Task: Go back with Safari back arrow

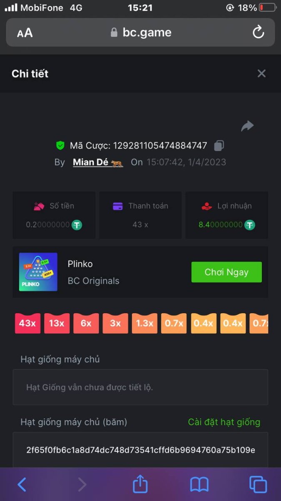Action: click(x=22, y=484)
